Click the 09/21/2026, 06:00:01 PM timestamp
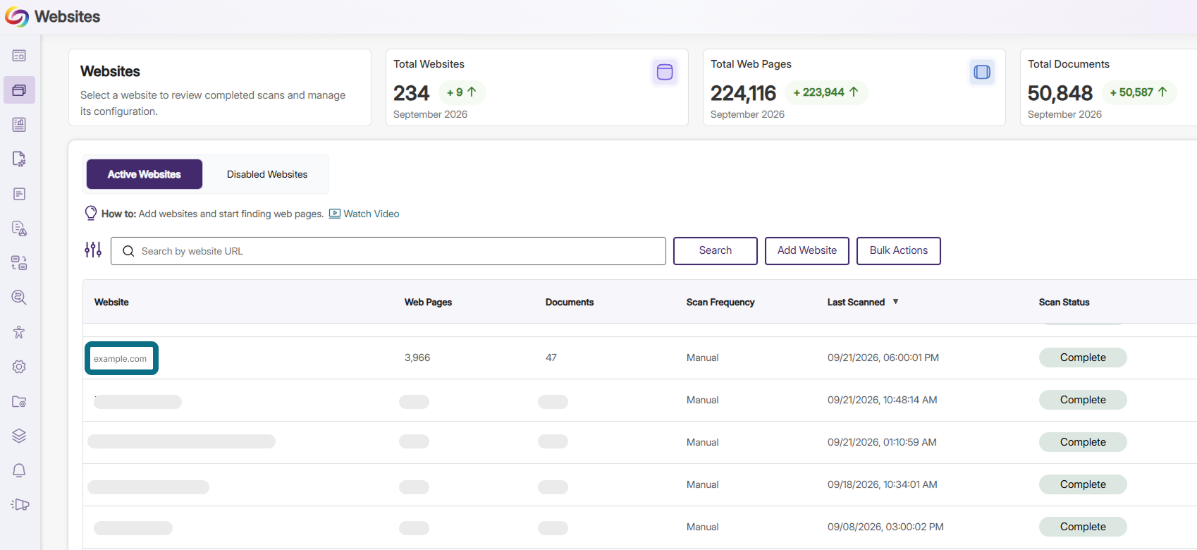Screen dimensions: 1197x550 tap(883, 358)
